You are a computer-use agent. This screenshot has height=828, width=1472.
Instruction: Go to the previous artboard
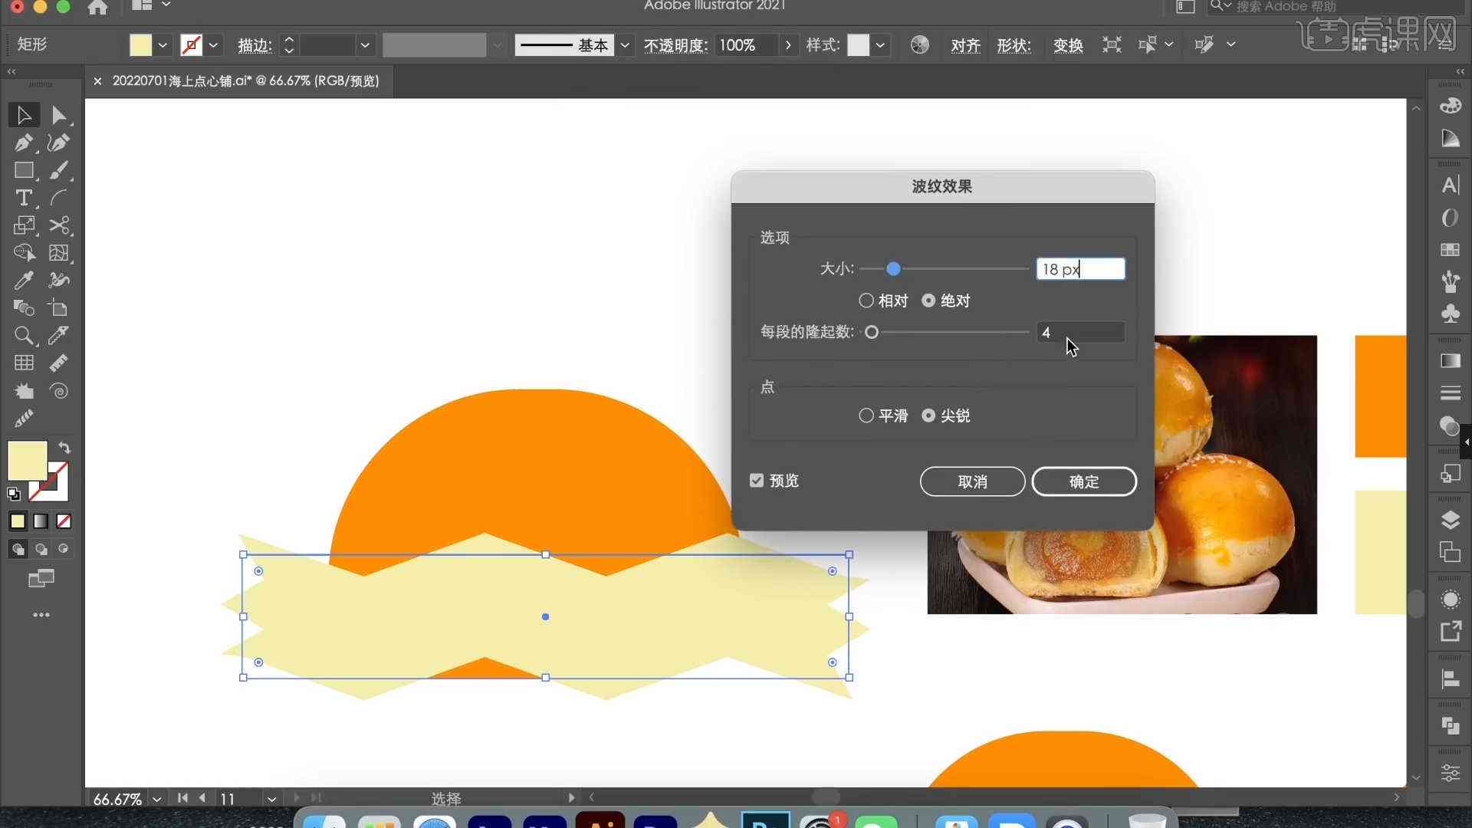pos(202,798)
